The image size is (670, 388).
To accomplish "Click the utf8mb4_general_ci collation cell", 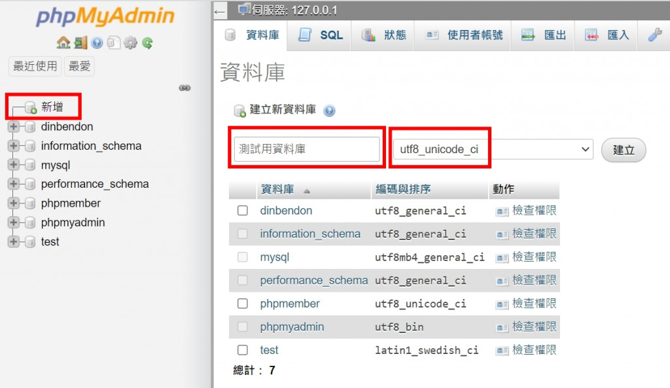I will pos(429,257).
